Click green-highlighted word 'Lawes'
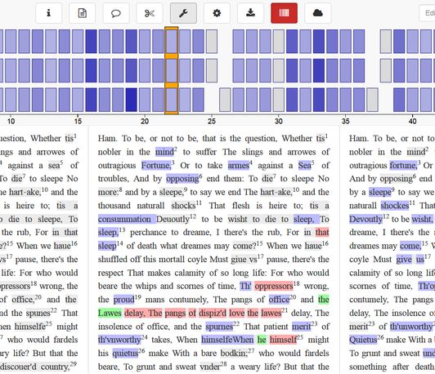Viewport: 435px width, 374px height. pos(110,313)
